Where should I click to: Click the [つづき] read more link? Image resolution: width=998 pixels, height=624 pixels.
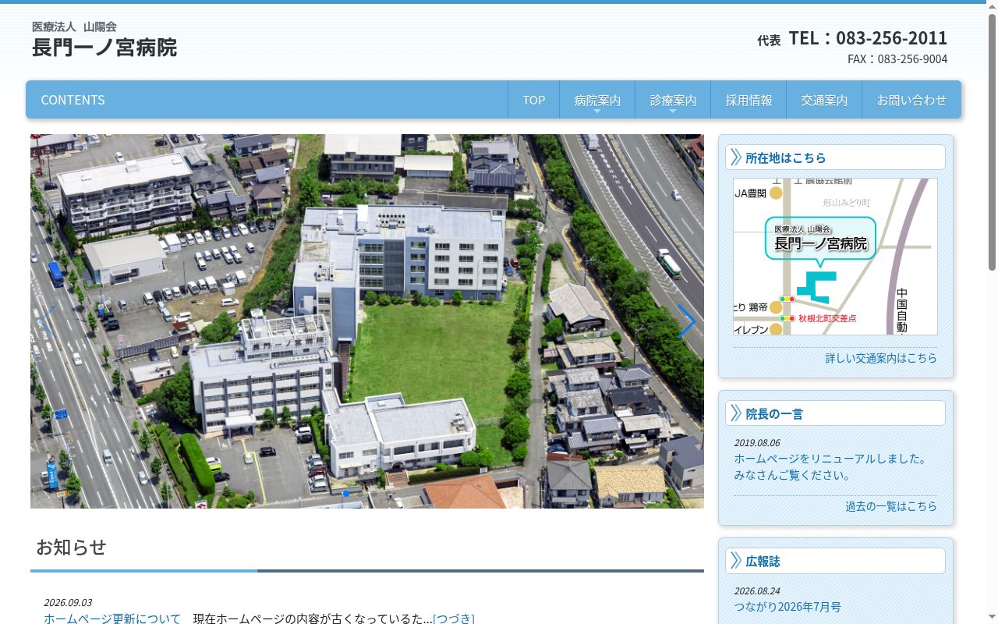click(x=454, y=619)
